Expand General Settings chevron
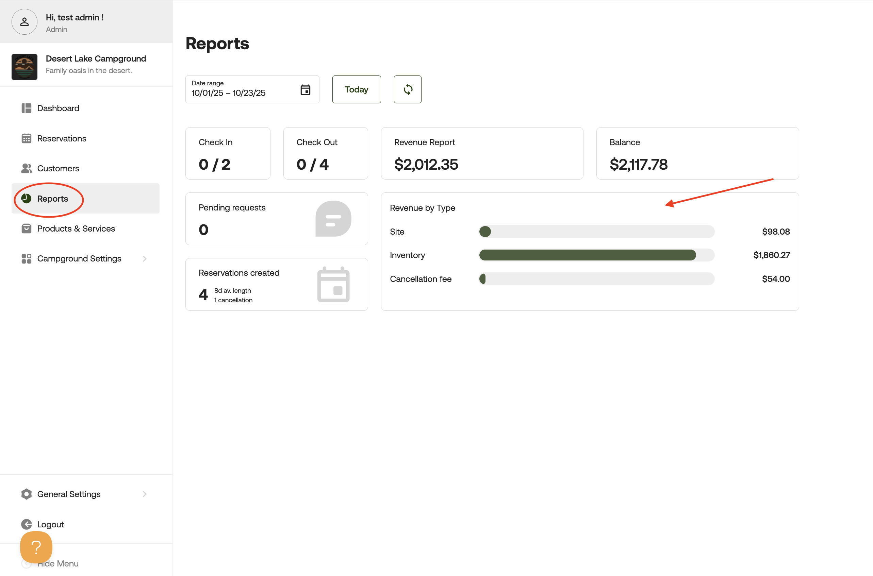The height and width of the screenshot is (576, 873). [145, 494]
